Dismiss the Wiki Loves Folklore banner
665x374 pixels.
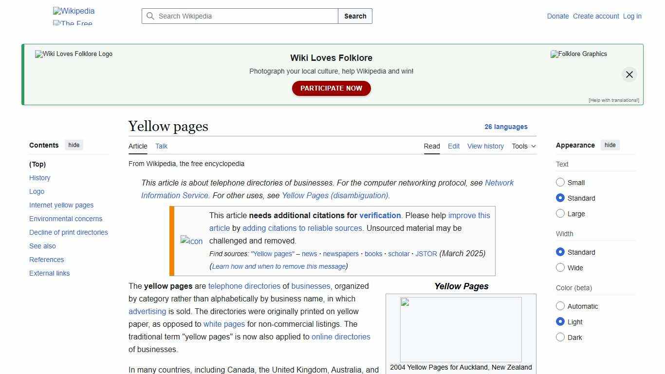(629, 74)
